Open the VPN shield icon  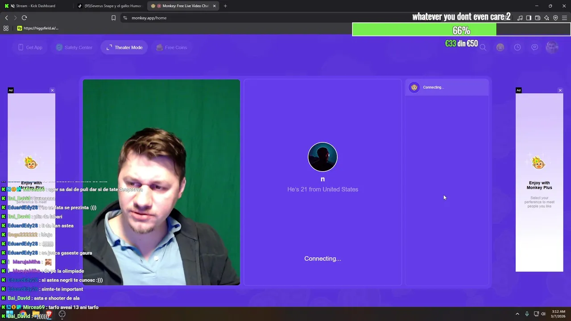point(555,18)
